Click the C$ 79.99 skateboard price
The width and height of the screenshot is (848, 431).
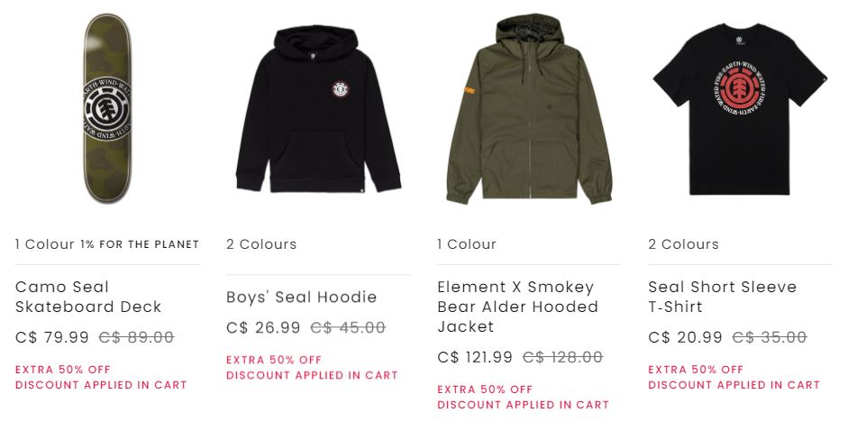coord(52,337)
